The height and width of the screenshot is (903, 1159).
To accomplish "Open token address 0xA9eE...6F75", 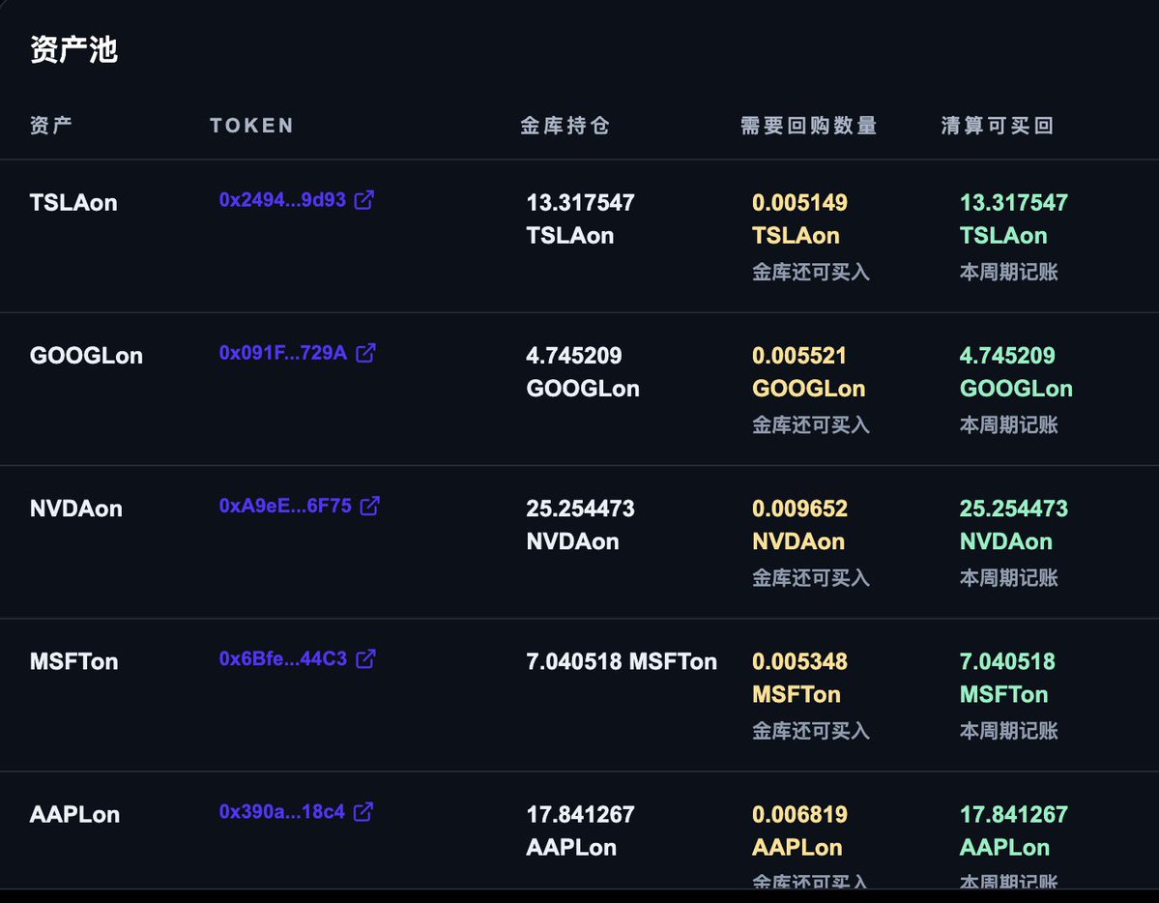I will (285, 506).
